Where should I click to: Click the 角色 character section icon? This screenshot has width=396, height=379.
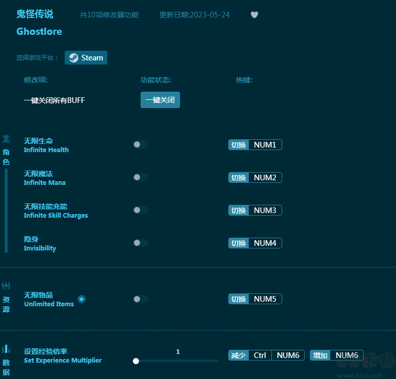tap(6, 139)
